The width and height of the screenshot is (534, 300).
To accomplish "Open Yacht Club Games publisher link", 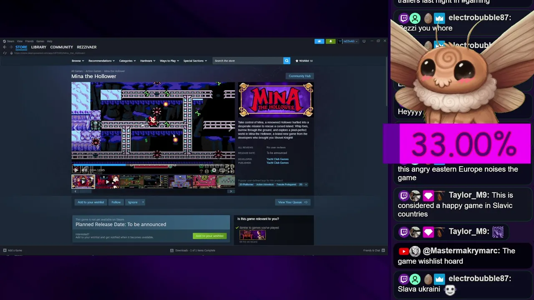I will pos(277,163).
